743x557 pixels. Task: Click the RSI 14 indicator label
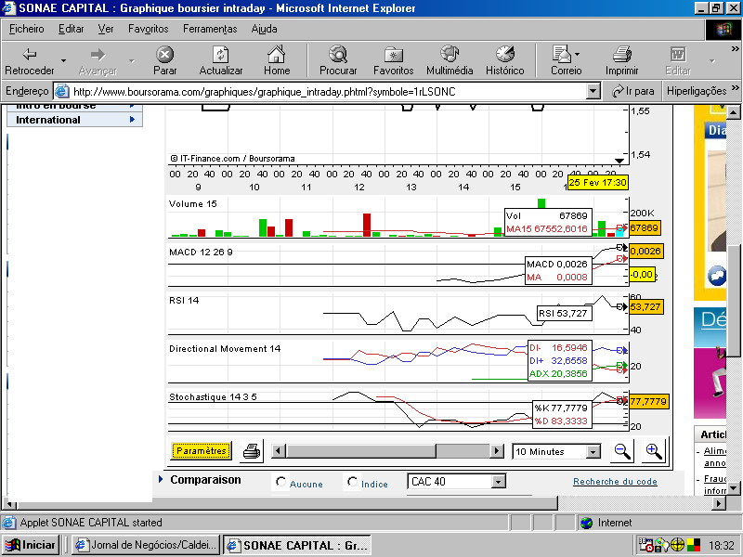pyautogui.click(x=184, y=300)
